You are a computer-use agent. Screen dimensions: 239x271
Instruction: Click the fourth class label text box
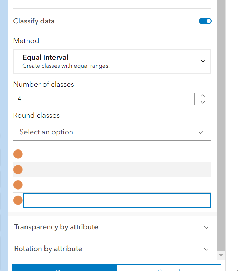(x=117, y=200)
